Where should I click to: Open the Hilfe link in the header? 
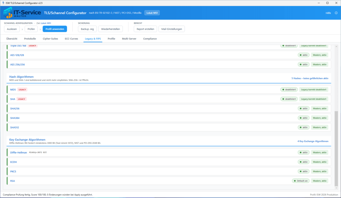pyautogui.click(x=328, y=13)
